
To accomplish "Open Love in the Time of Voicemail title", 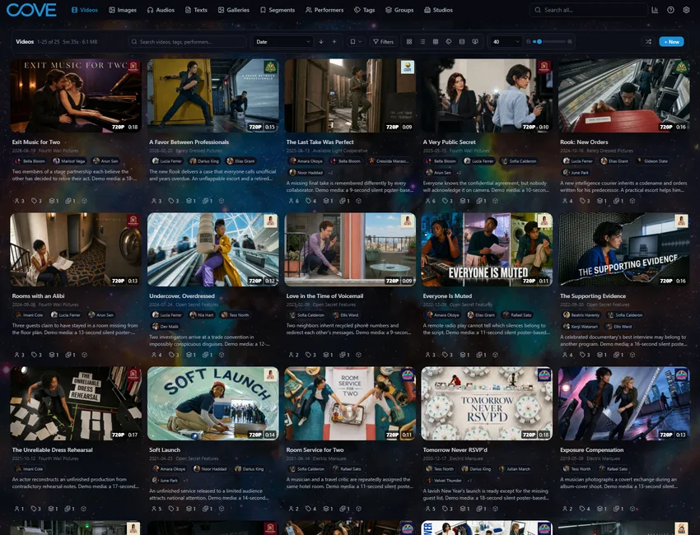I will coord(324,295).
